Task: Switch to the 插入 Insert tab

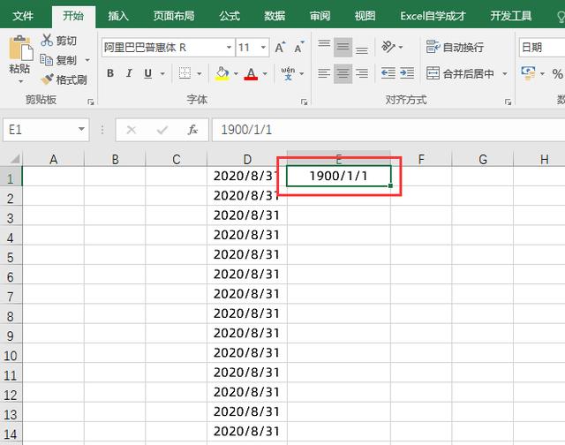Action: point(118,16)
